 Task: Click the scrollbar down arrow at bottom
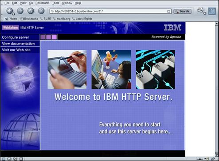pos(217,155)
